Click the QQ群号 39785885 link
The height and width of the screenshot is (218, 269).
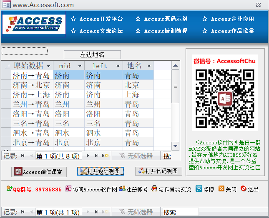(34, 189)
